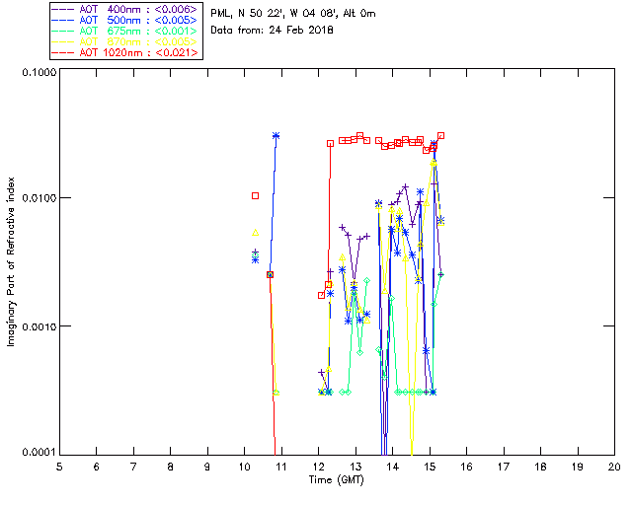Click the 'Data from: 24 Feb 2018' text
Image resolution: width=632 pixels, height=505 pixels.
point(272,31)
